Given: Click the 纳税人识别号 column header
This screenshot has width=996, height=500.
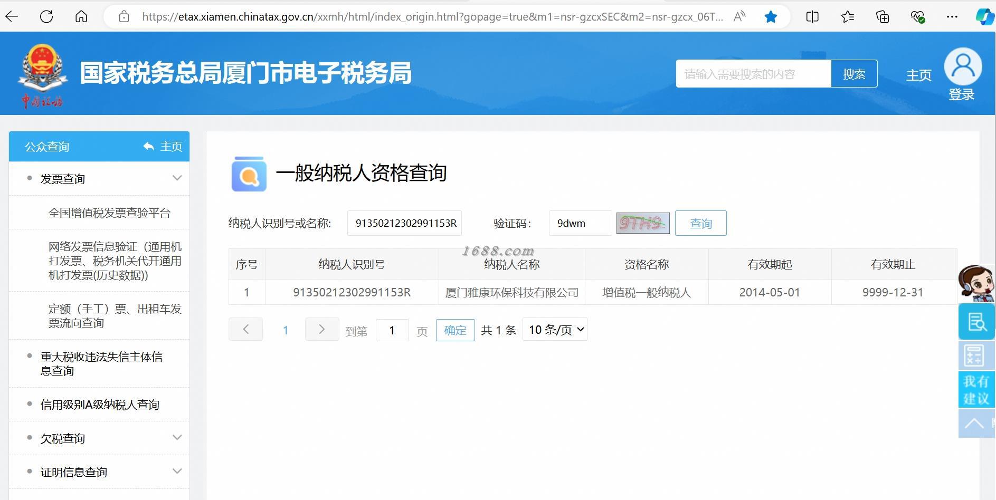Looking at the screenshot, I should click(352, 264).
